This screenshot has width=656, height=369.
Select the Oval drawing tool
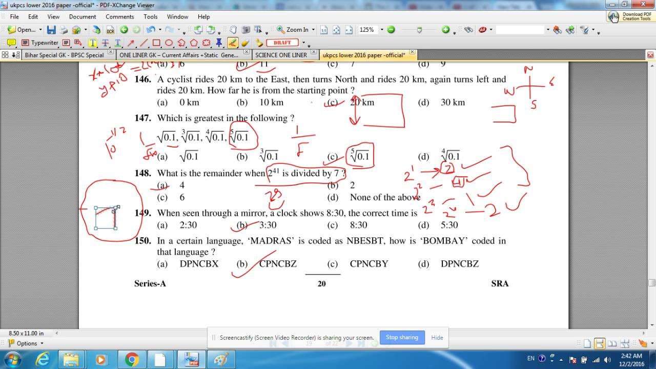pyautogui.click(x=169, y=43)
